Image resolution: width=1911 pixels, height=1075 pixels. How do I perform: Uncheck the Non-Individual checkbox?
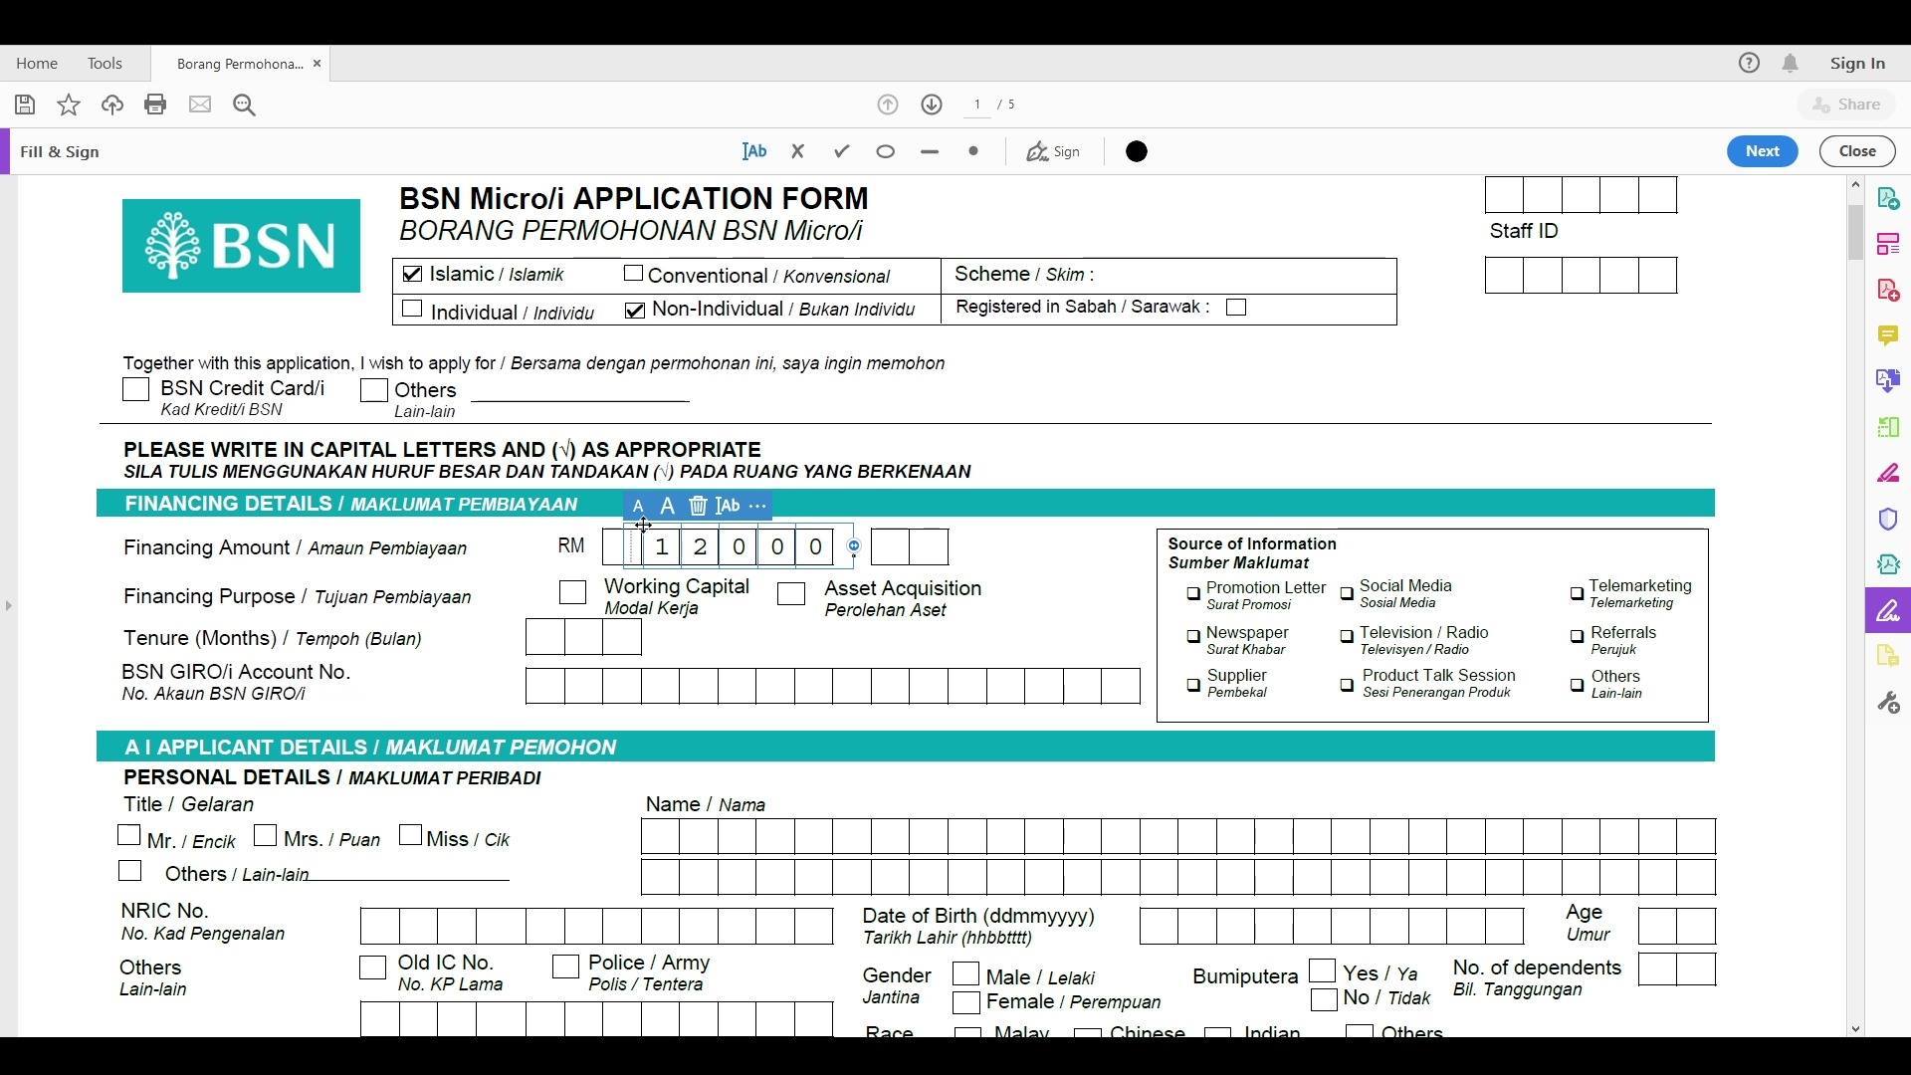(635, 310)
